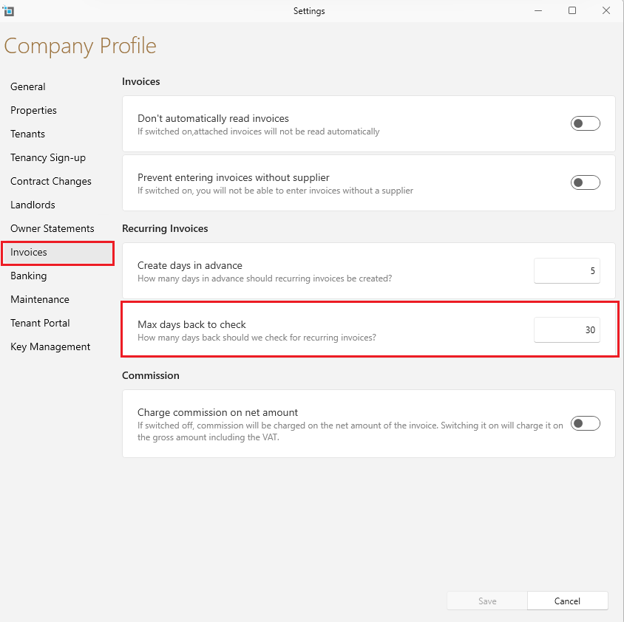Viewport: 624px width, 622px height.
Task: Open Landlords settings
Action: (33, 205)
